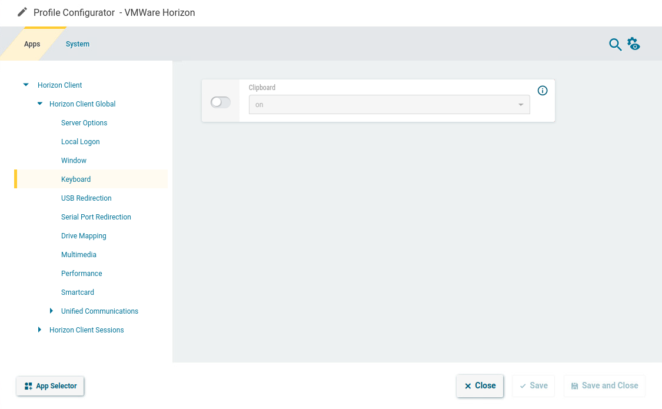The height and width of the screenshot is (409, 662).
Task: Click the Save button
Action: click(x=533, y=385)
